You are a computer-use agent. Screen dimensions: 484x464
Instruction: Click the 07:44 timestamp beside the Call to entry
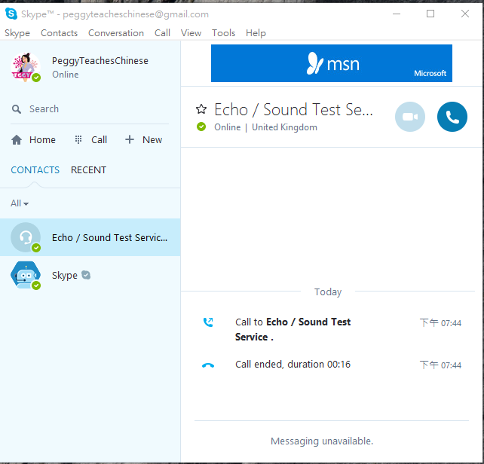440,323
